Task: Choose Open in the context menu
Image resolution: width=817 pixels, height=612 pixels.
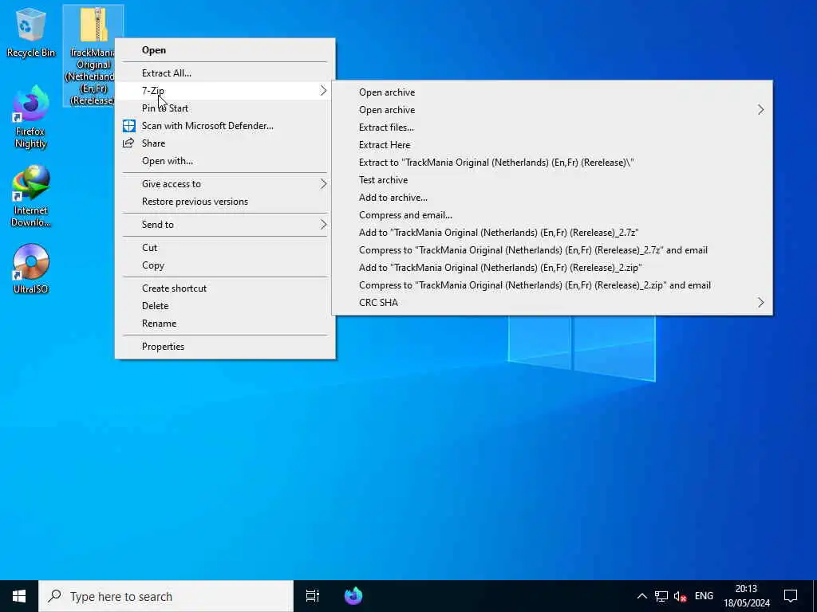Action: (x=225, y=50)
